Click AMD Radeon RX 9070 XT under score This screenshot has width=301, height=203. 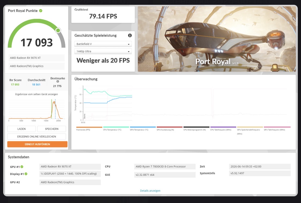tap(36, 58)
